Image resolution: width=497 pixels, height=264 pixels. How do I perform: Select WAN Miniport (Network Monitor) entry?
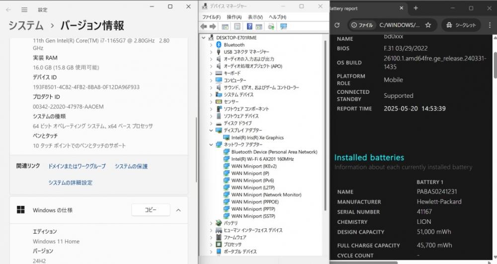pyautogui.click(x=266, y=195)
